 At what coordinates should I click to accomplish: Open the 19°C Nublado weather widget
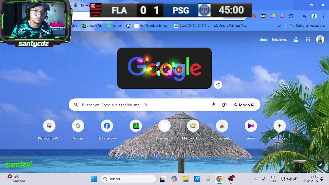click(15, 179)
